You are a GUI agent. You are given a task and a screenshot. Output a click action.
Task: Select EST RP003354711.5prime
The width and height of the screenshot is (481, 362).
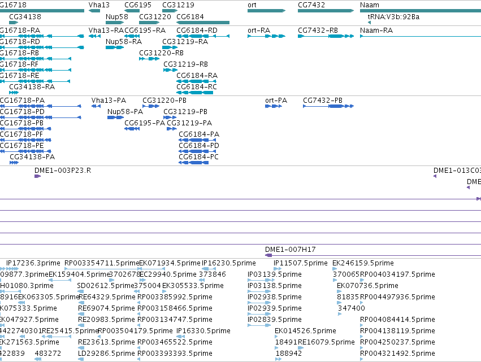pyautogui.click(x=102, y=263)
